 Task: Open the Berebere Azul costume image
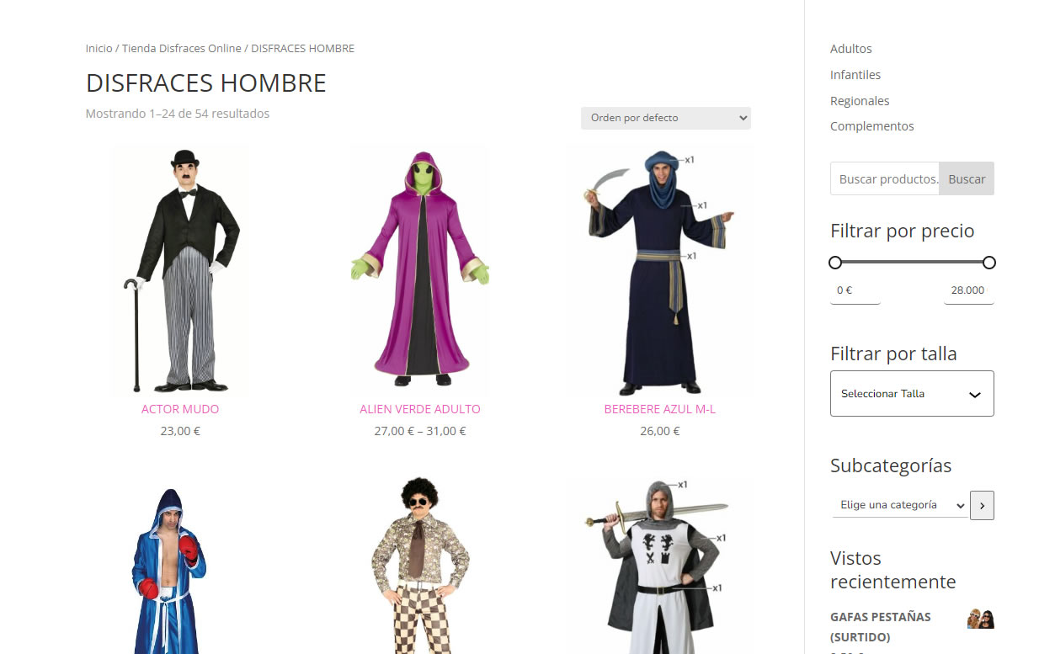(x=659, y=270)
